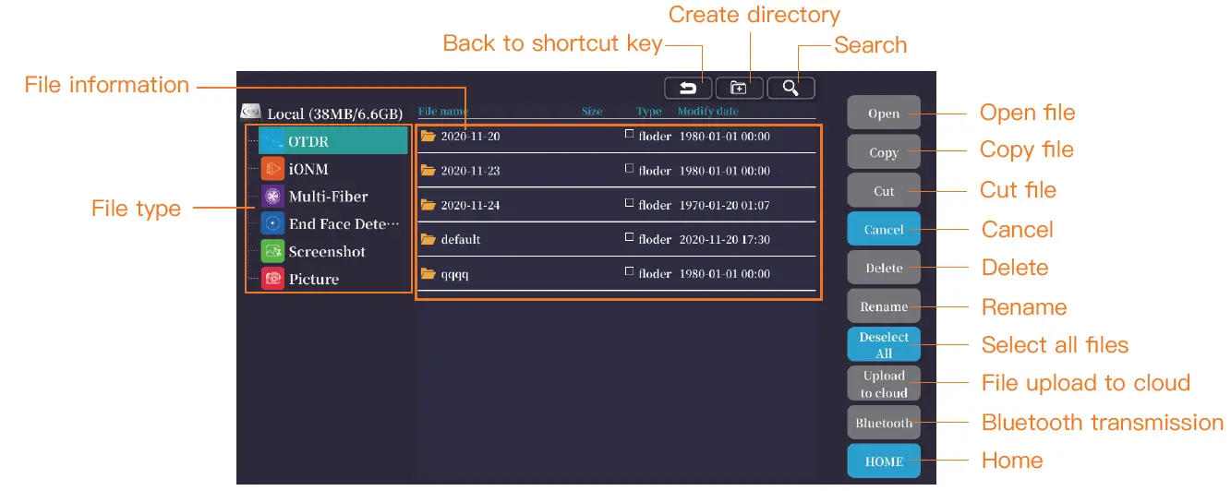The width and height of the screenshot is (1231, 491).
Task: Sort by Modify date column header
Action: [x=708, y=112]
